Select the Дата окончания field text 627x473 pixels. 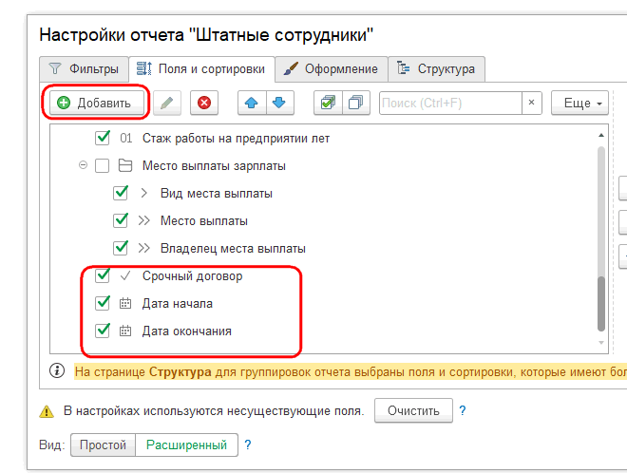187,331
